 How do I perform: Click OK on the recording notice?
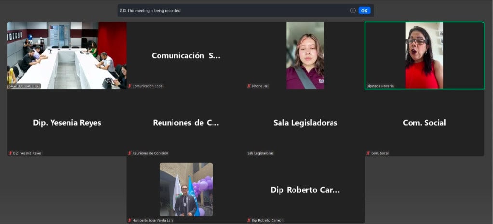364,10
